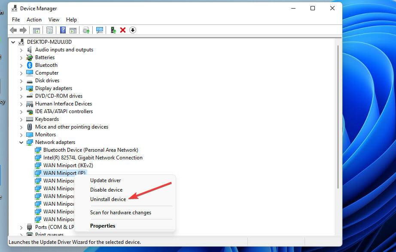Select Intel(R) 82574L Gigabit Network Connection
The image size is (396, 252).
(93, 158)
